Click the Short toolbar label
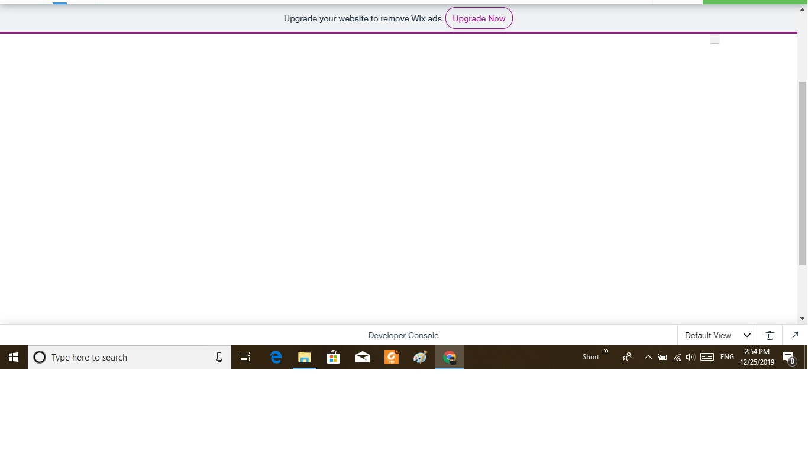 point(591,357)
